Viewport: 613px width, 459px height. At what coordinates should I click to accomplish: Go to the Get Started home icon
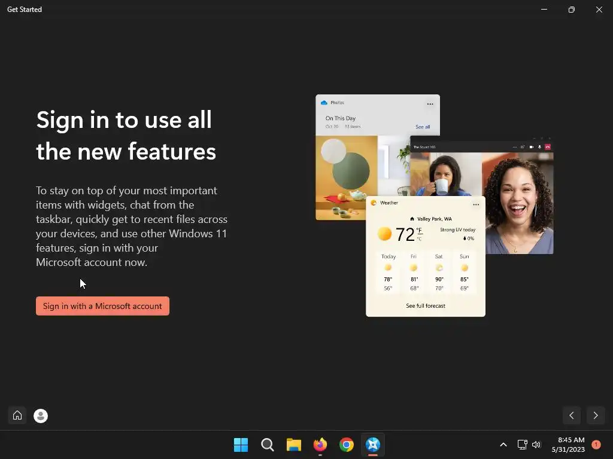[x=17, y=415]
